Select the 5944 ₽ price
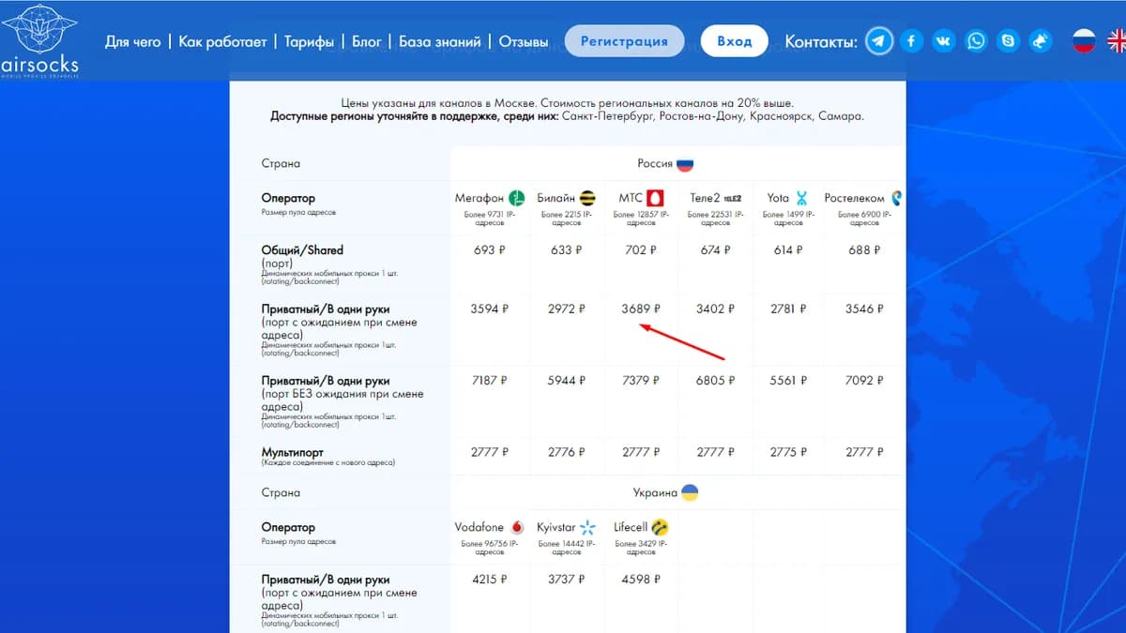This screenshot has height=633, width=1126. 567,381
